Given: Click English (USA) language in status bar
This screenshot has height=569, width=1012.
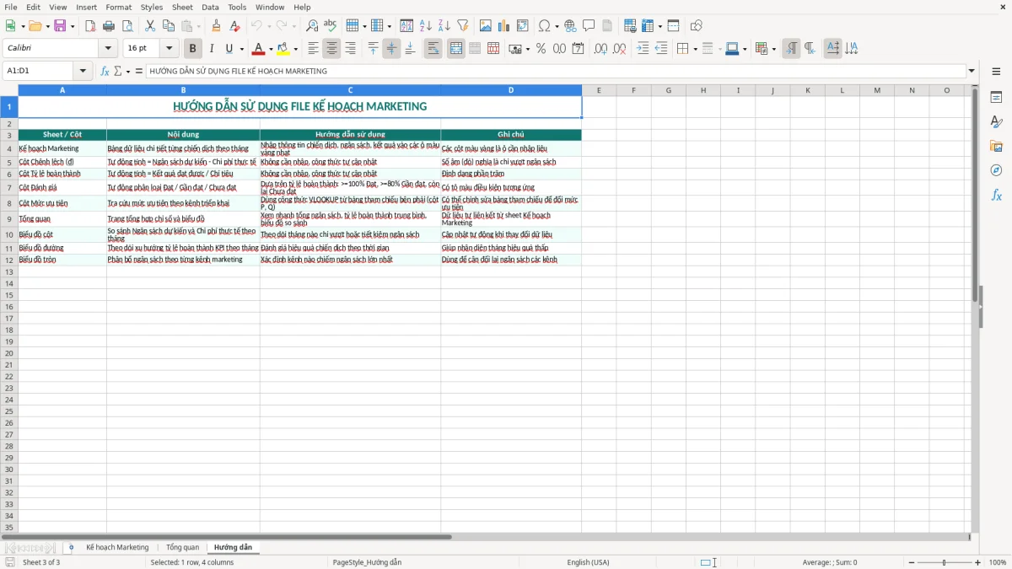Looking at the screenshot, I should point(588,562).
